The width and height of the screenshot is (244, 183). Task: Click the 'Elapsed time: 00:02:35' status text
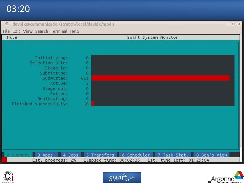[x=111, y=160]
